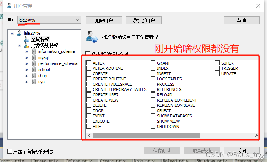This screenshot has height=162, width=267.
Task: Click the Insert_priv column header behind dialog
Action: click(x=12, y=160)
